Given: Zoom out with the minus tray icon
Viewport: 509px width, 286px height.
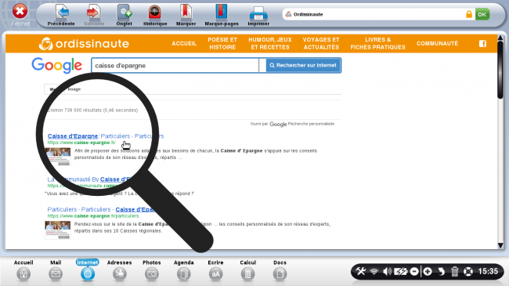Looking at the screenshot, I should click(414, 271).
